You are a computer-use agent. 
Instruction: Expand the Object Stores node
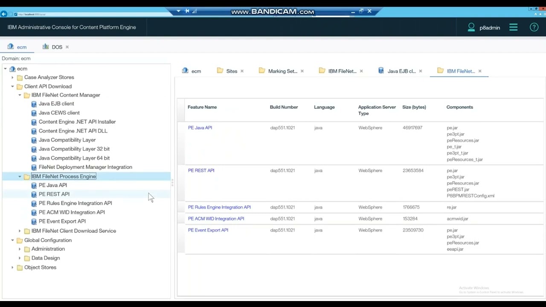pos(12,267)
